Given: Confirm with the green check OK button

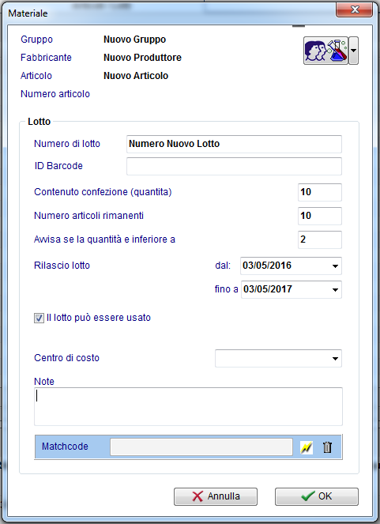Looking at the screenshot, I should [317, 496].
